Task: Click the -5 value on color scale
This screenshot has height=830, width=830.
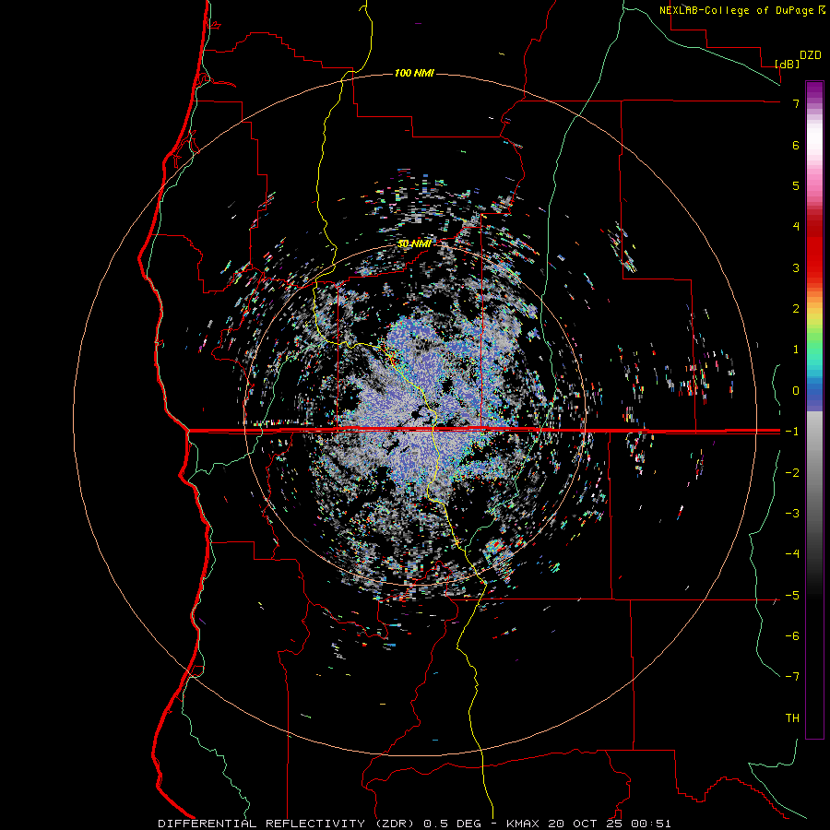Action: (x=792, y=596)
